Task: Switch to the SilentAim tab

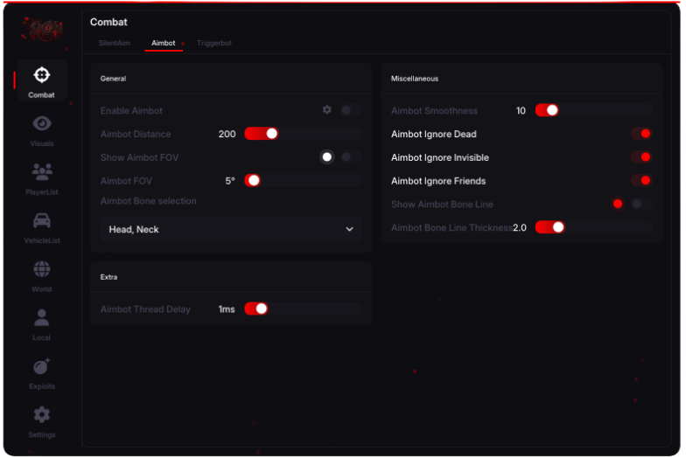Action: tap(114, 43)
